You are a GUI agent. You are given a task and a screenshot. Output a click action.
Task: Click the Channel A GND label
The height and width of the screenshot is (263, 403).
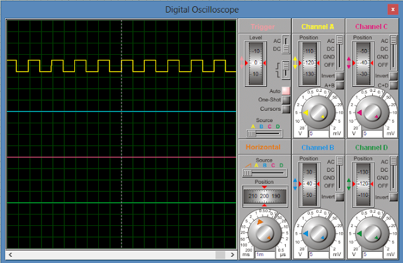tap(329, 57)
